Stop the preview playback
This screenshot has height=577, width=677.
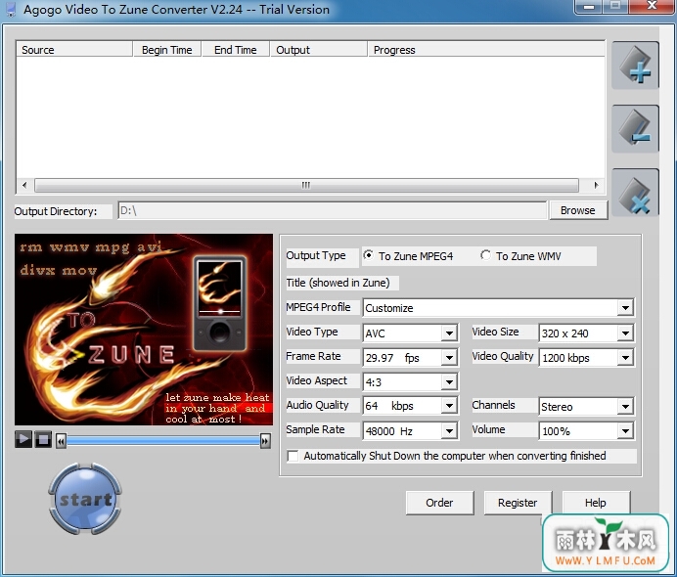(43, 440)
